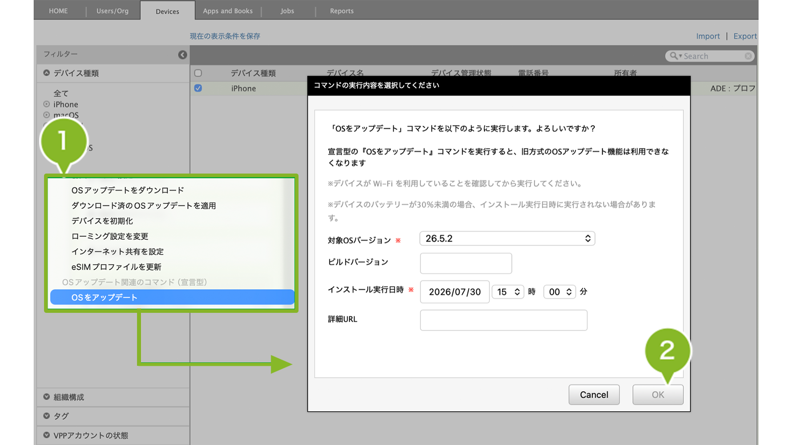Expand the 組織構成 filter section
This screenshot has width=791, height=445.
[46, 397]
